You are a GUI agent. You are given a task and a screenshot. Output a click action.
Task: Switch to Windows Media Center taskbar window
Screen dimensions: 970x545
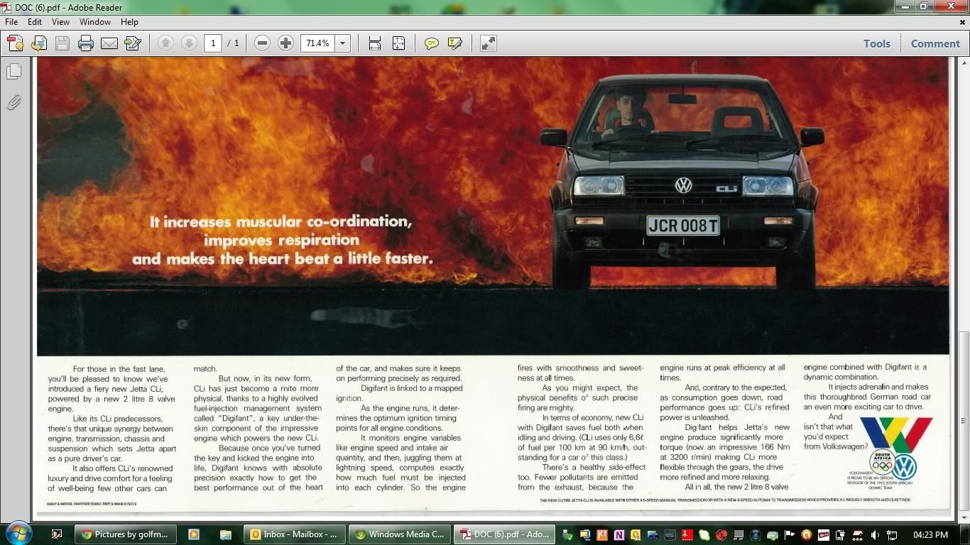pos(400,534)
